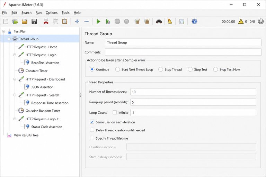Click the Thread Group gear icon
The image size is (266, 177).
(x=15, y=39)
